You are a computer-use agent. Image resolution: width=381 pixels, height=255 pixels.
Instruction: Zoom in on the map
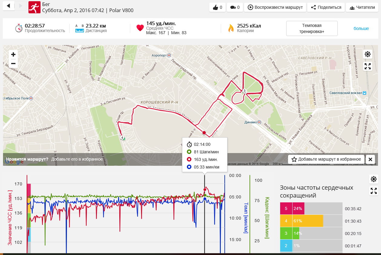pyautogui.click(x=13, y=54)
